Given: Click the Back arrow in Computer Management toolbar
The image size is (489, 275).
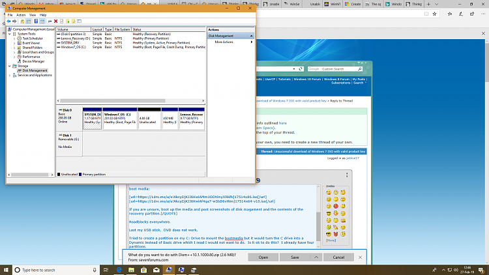Looking at the screenshot, I should (x=8, y=22).
